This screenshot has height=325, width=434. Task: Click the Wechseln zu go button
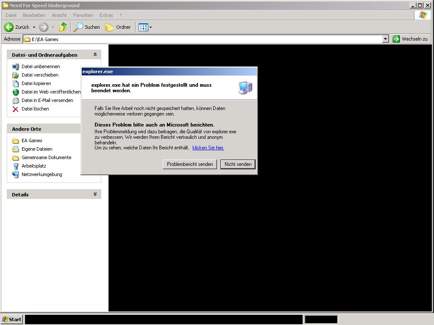pyautogui.click(x=410, y=39)
